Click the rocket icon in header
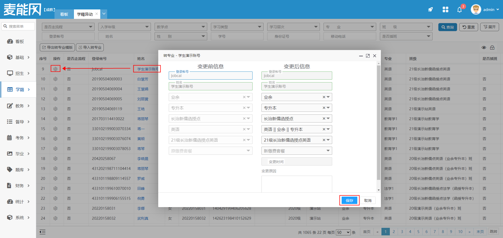 (430, 10)
